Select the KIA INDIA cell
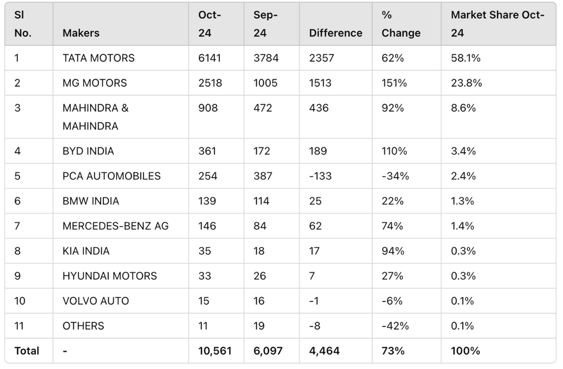 [x=86, y=251]
